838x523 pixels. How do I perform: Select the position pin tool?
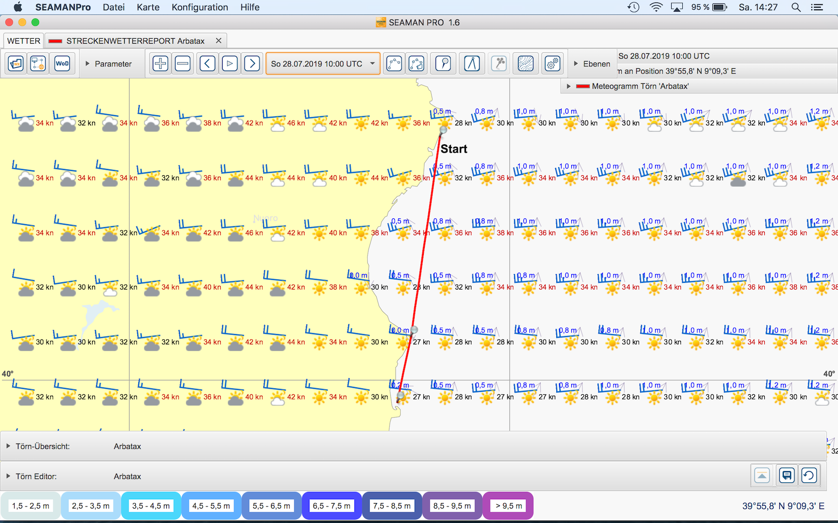pos(443,63)
